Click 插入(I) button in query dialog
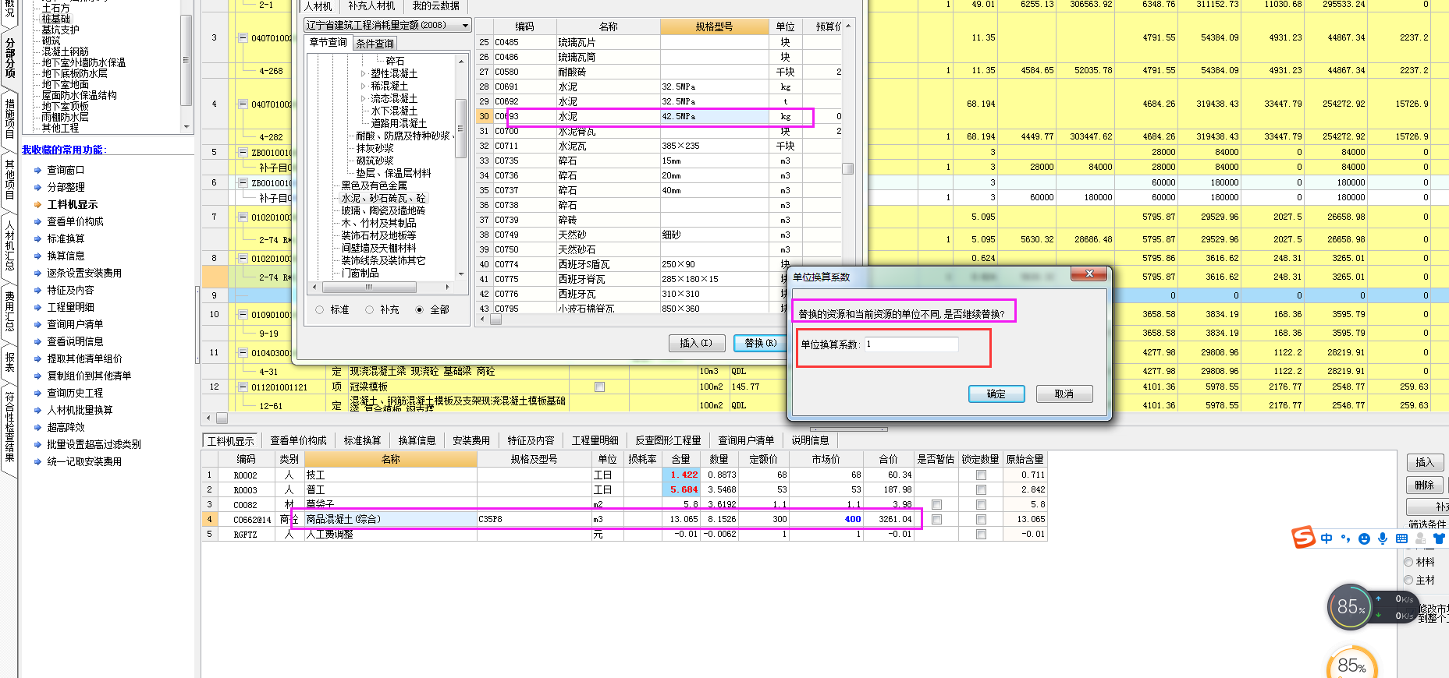 (697, 343)
